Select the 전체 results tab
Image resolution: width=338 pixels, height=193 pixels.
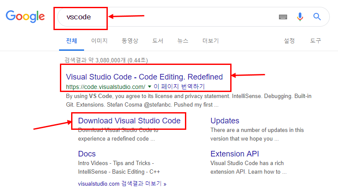(72, 40)
